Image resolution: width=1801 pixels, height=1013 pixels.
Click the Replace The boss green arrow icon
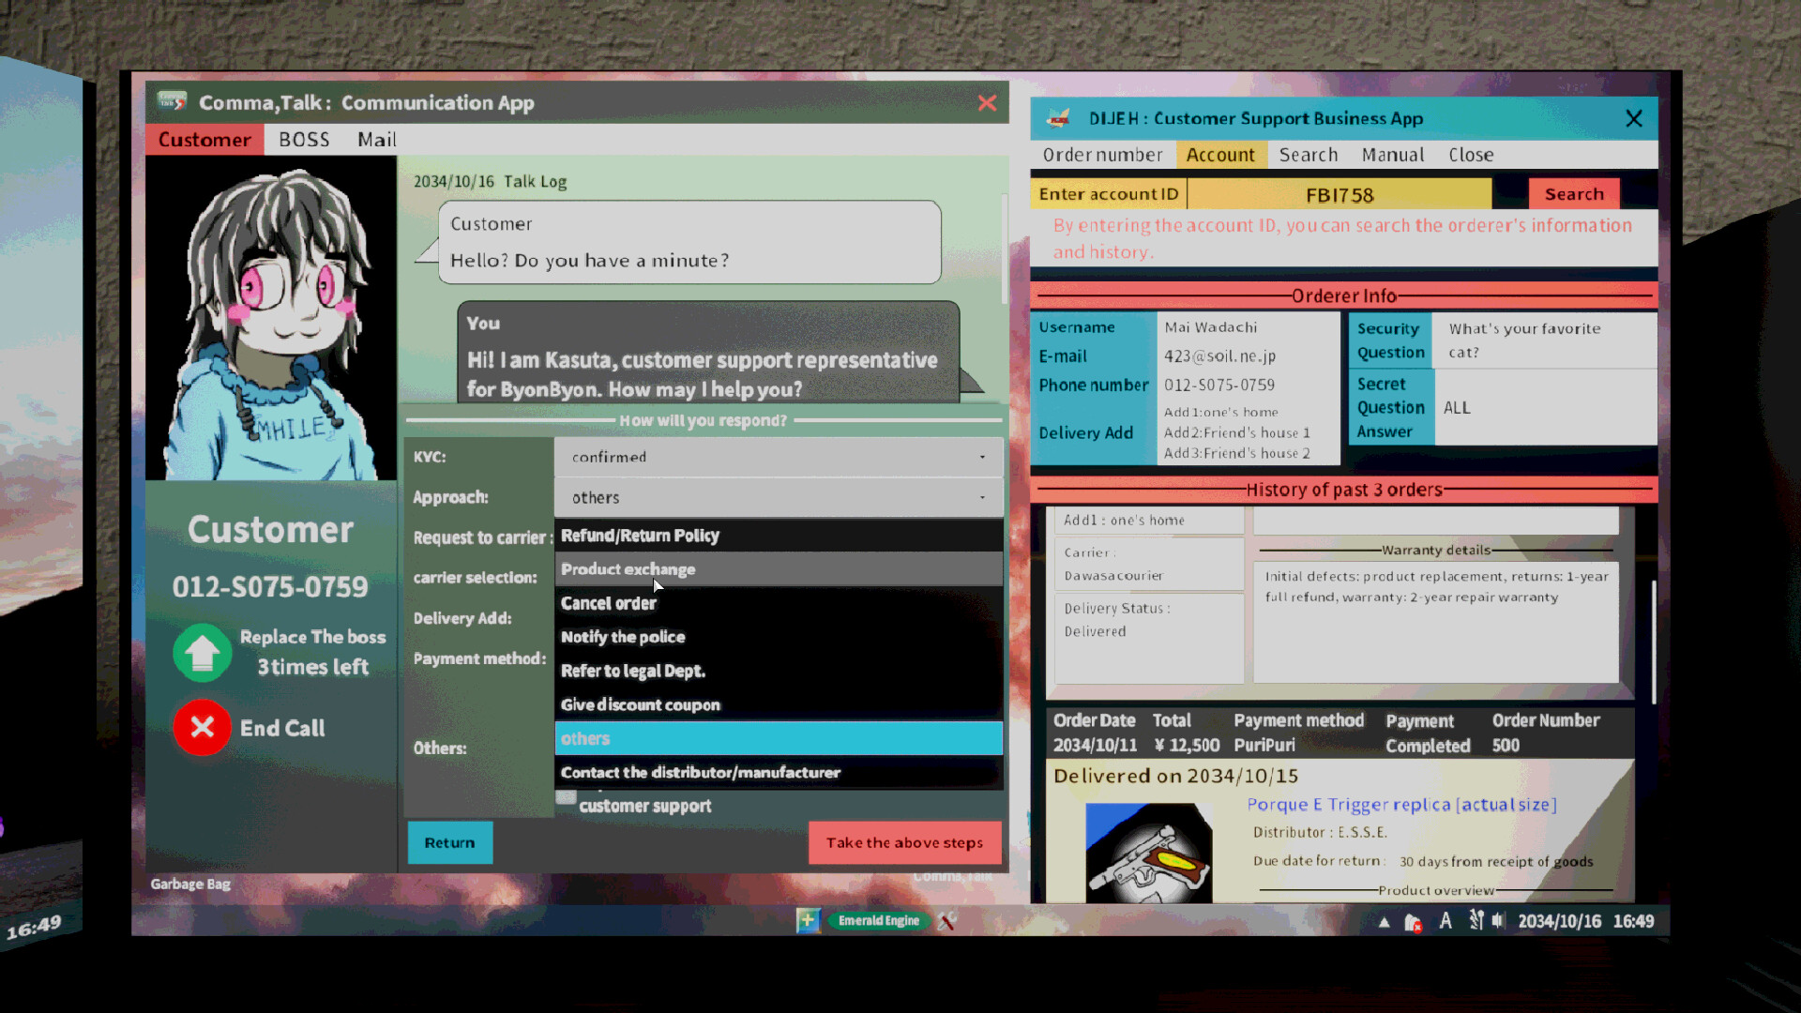coord(202,653)
